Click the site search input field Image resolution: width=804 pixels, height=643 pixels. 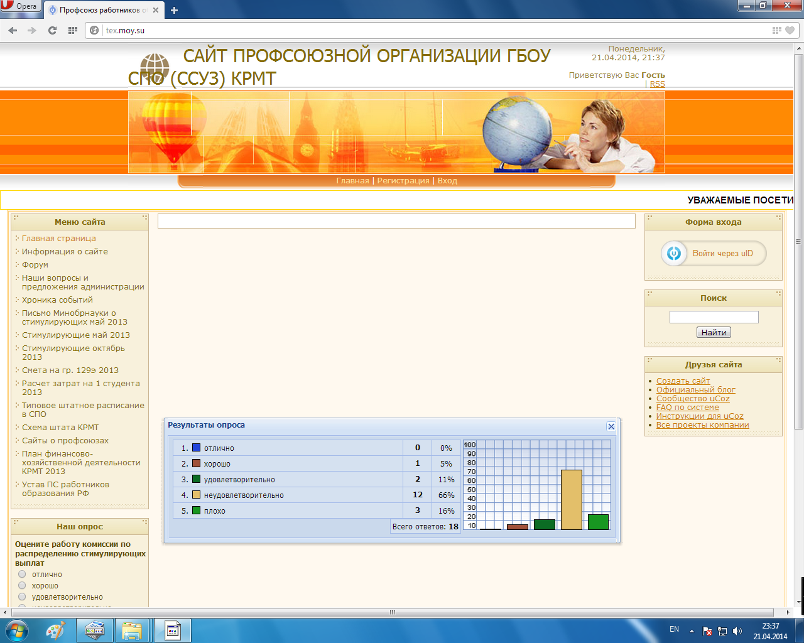[x=714, y=317]
